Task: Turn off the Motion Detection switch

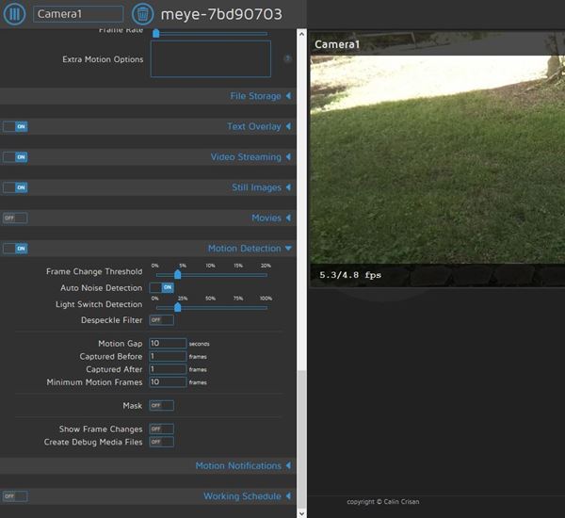Action: click(x=15, y=249)
